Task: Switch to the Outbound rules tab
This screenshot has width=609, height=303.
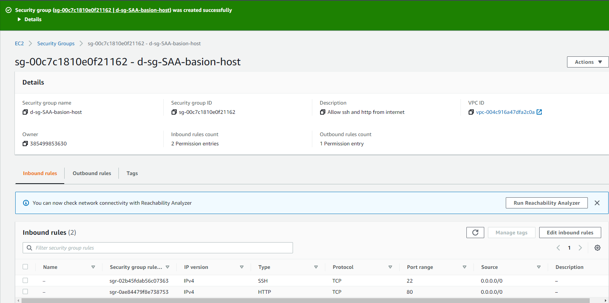Action: click(92, 173)
